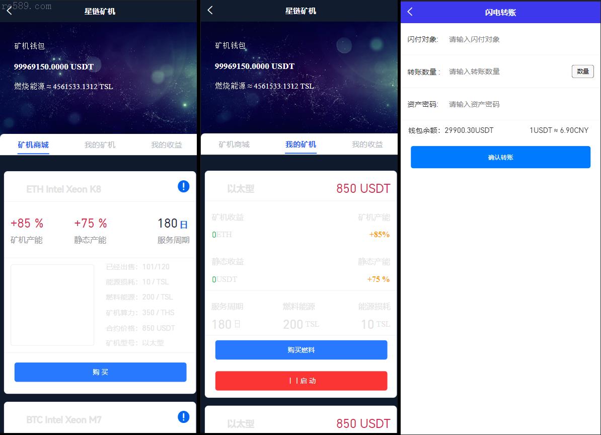Focus the 转账数量 input field
Viewport: 601px width, 435px height.
click(x=508, y=71)
